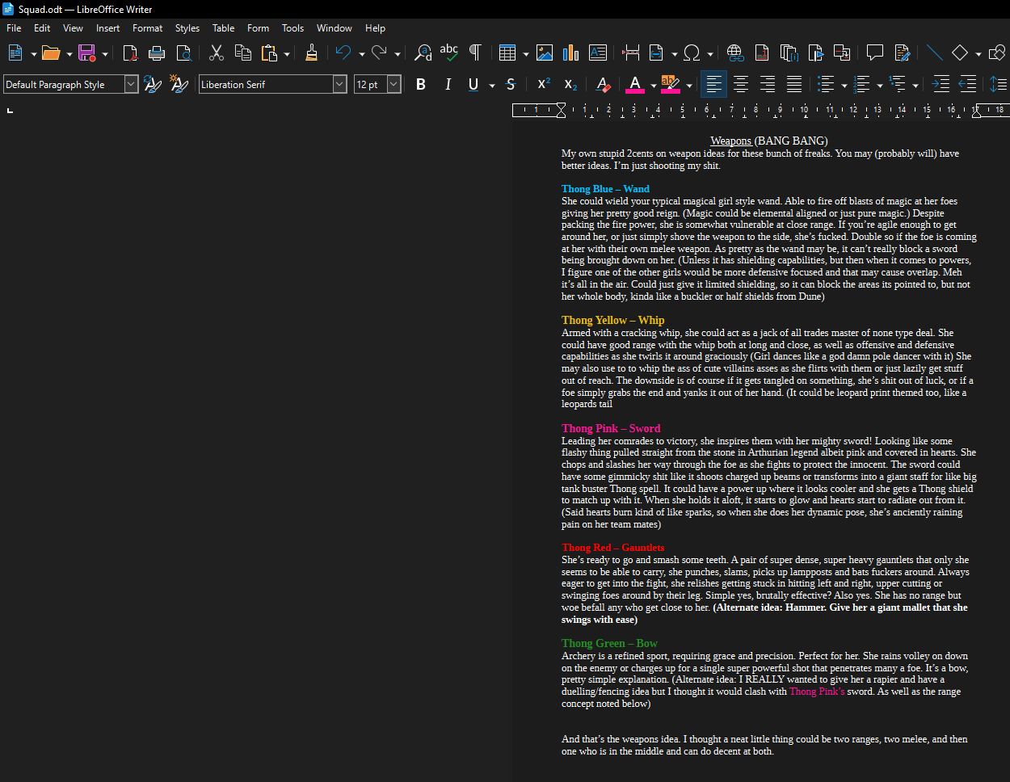Insert a chart into the document
Viewport: 1010px width, 782px height.
[x=571, y=53]
